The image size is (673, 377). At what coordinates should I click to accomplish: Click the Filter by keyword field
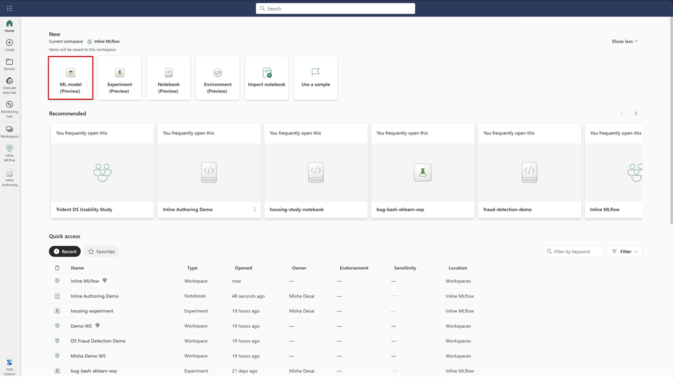point(573,251)
